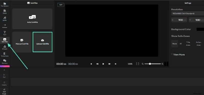Click the width 1920 input field
The image size is (204, 95).
click(179, 20)
